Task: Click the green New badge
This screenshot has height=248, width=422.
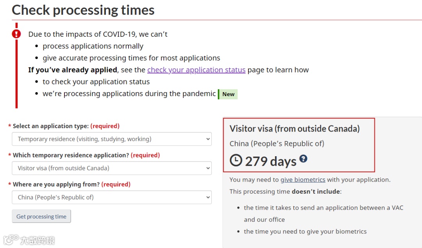Action: tap(228, 94)
